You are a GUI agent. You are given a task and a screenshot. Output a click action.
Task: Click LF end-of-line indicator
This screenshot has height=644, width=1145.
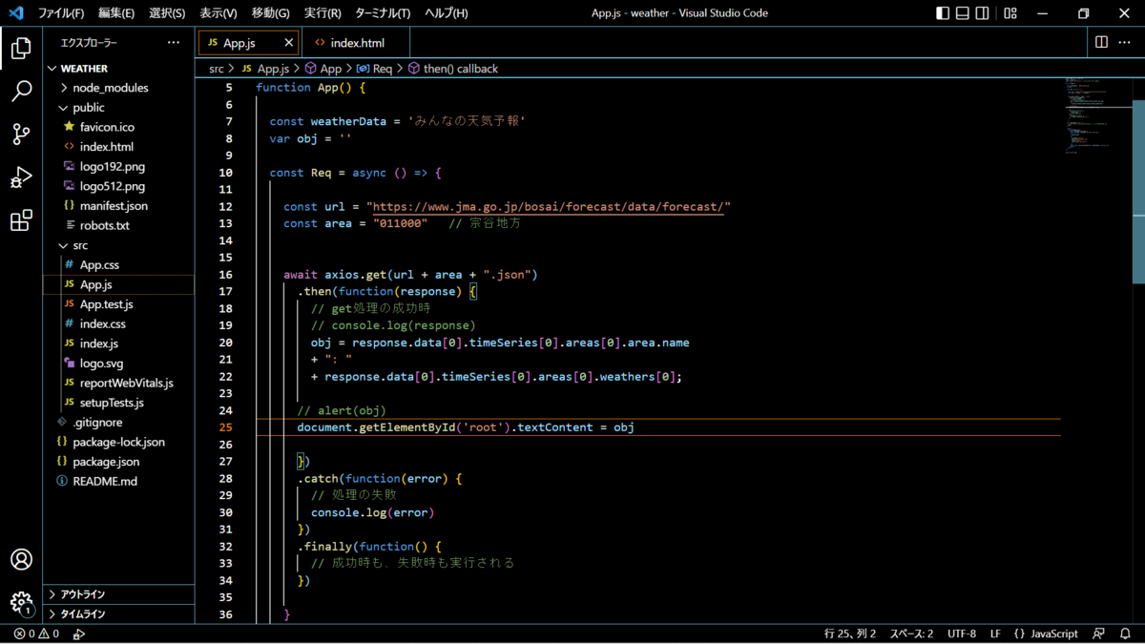[995, 634]
